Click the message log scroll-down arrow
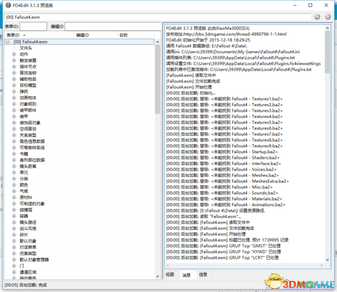Viewport: 337px width, 292px height. click(327, 259)
